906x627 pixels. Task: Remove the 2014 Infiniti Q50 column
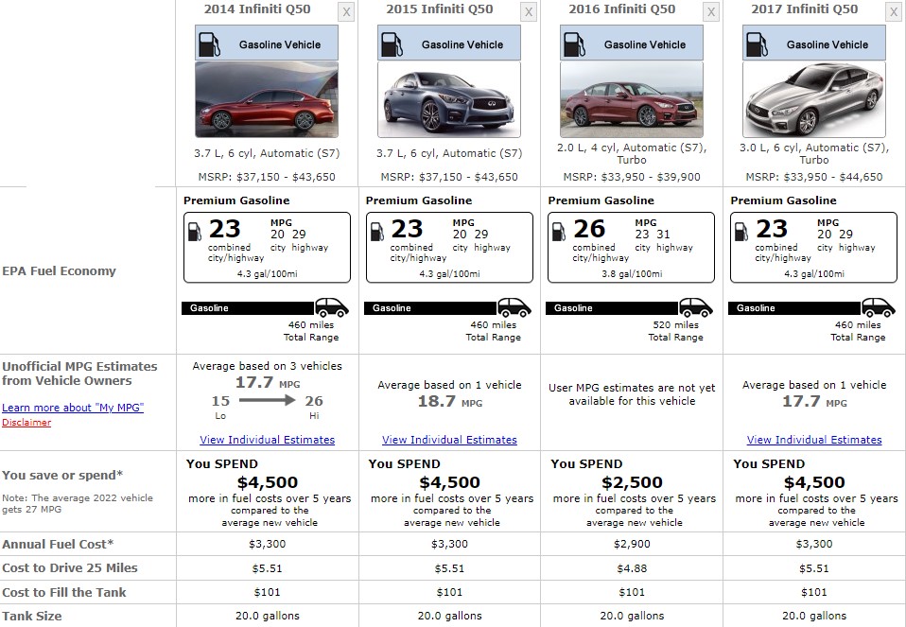(345, 11)
